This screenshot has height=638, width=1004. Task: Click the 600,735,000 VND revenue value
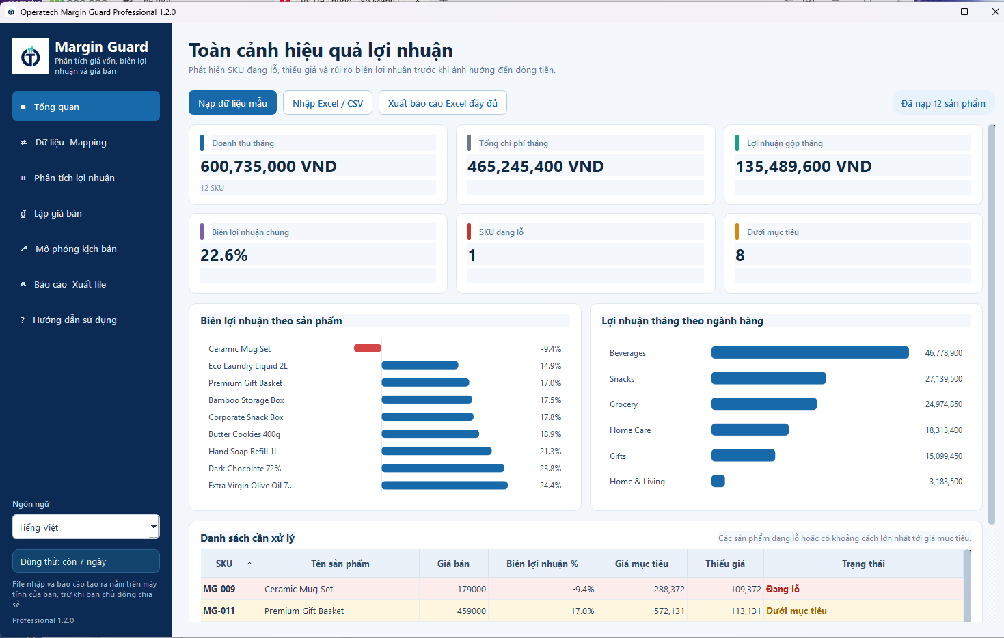click(269, 167)
